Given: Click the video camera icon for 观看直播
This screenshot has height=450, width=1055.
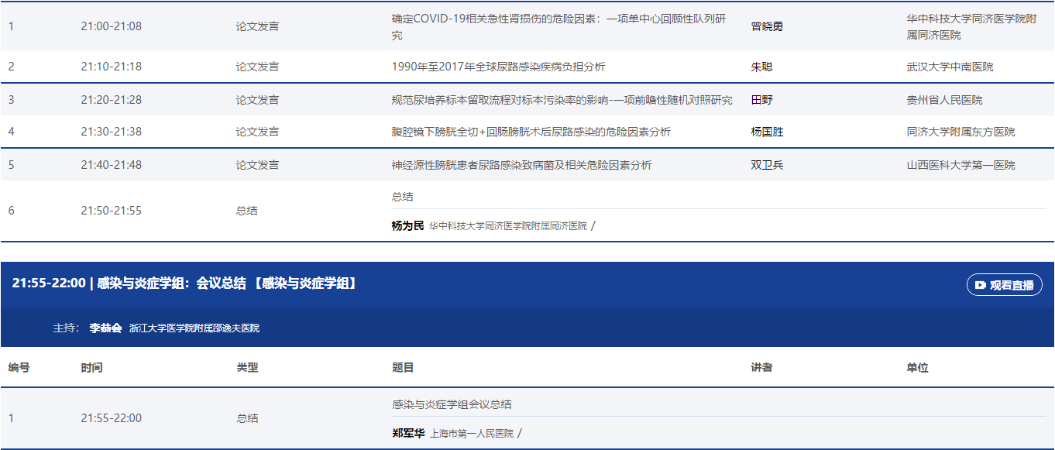Looking at the screenshot, I should pyautogui.click(x=980, y=285).
